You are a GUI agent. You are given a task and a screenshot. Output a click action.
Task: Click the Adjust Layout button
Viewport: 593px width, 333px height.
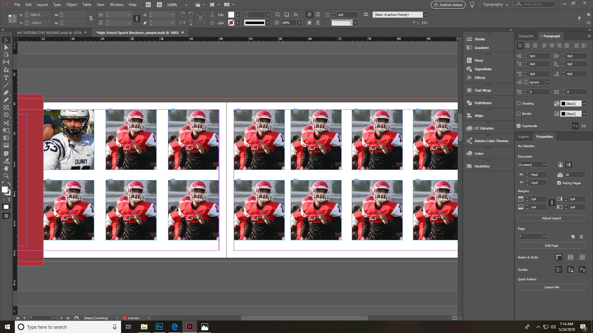pyautogui.click(x=551, y=218)
